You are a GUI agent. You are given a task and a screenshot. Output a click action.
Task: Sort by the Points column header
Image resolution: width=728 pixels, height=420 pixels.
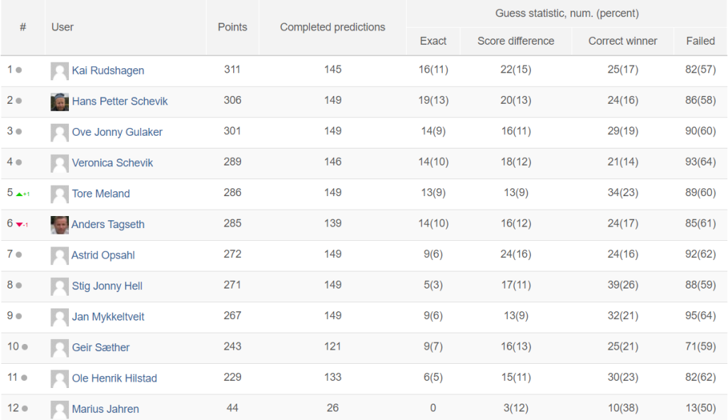point(232,27)
